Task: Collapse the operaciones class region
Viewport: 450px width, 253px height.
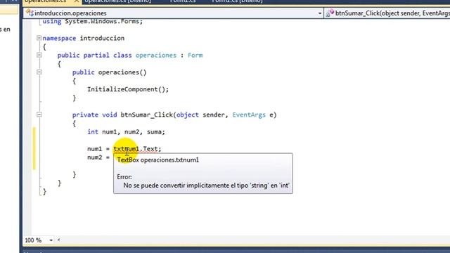Action: (39, 55)
